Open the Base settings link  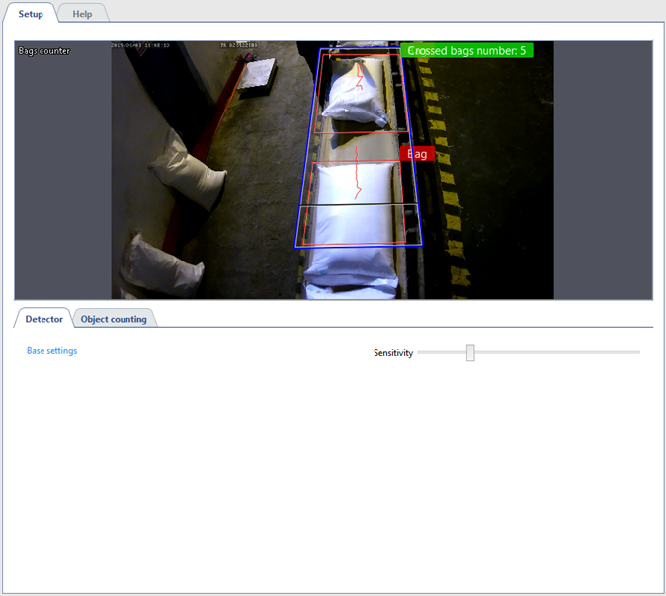point(51,351)
